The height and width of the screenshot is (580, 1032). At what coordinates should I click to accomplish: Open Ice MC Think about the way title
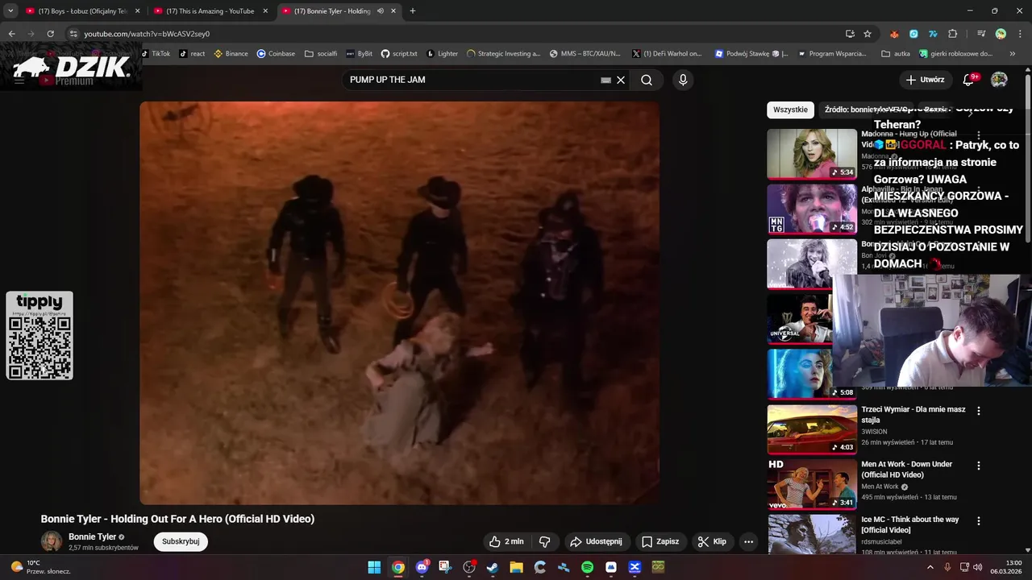(909, 524)
